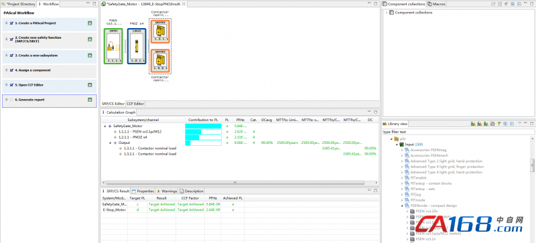Open the Warnings tab

167,191
